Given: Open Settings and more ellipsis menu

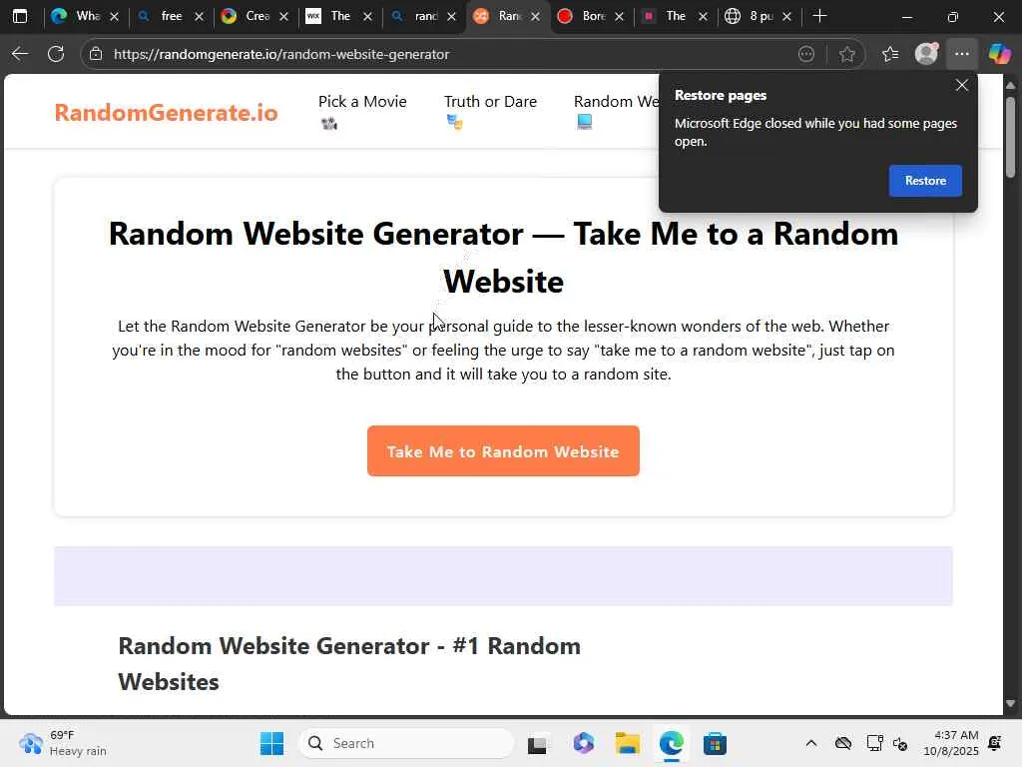Looking at the screenshot, I should point(961,54).
